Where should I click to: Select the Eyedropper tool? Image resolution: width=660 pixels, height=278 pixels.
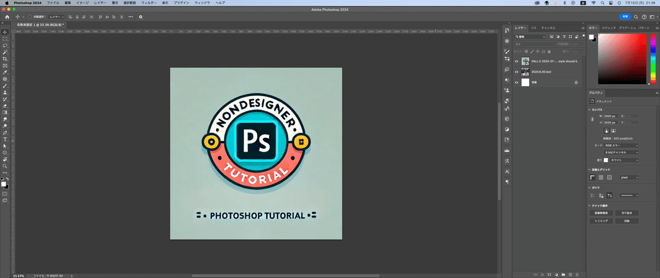tap(5, 72)
